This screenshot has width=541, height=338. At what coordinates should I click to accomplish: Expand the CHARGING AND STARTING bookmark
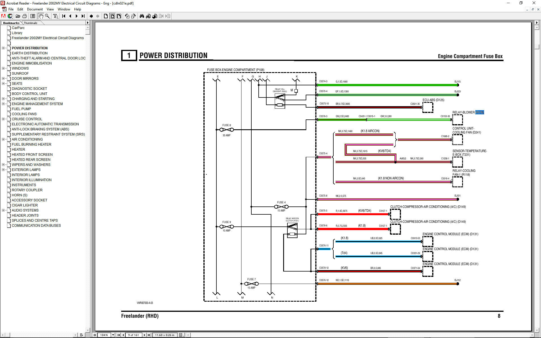(x=3, y=99)
